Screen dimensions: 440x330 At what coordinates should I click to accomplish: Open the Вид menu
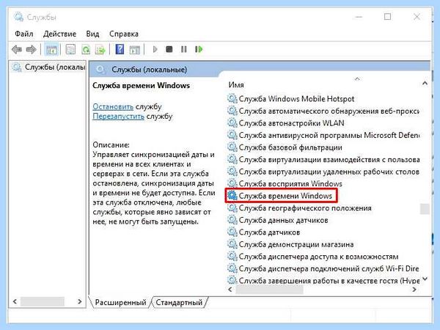tap(92, 34)
